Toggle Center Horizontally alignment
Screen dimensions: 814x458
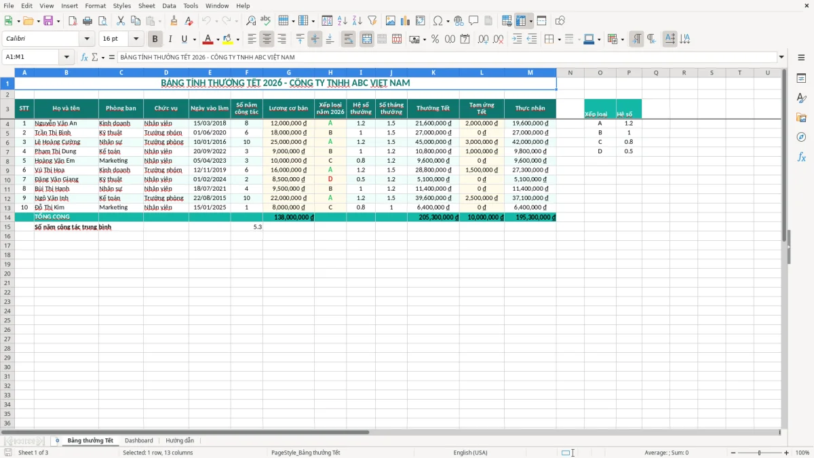[267, 39]
